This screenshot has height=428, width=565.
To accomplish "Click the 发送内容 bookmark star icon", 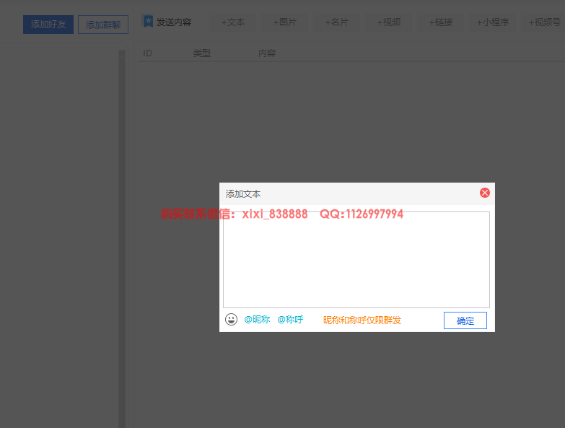I will pos(148,21).
